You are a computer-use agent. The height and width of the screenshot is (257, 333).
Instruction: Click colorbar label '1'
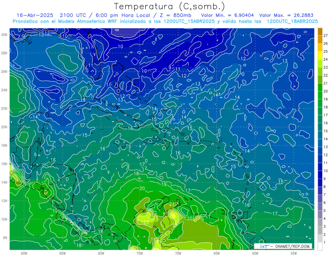(x=325, y=243)
